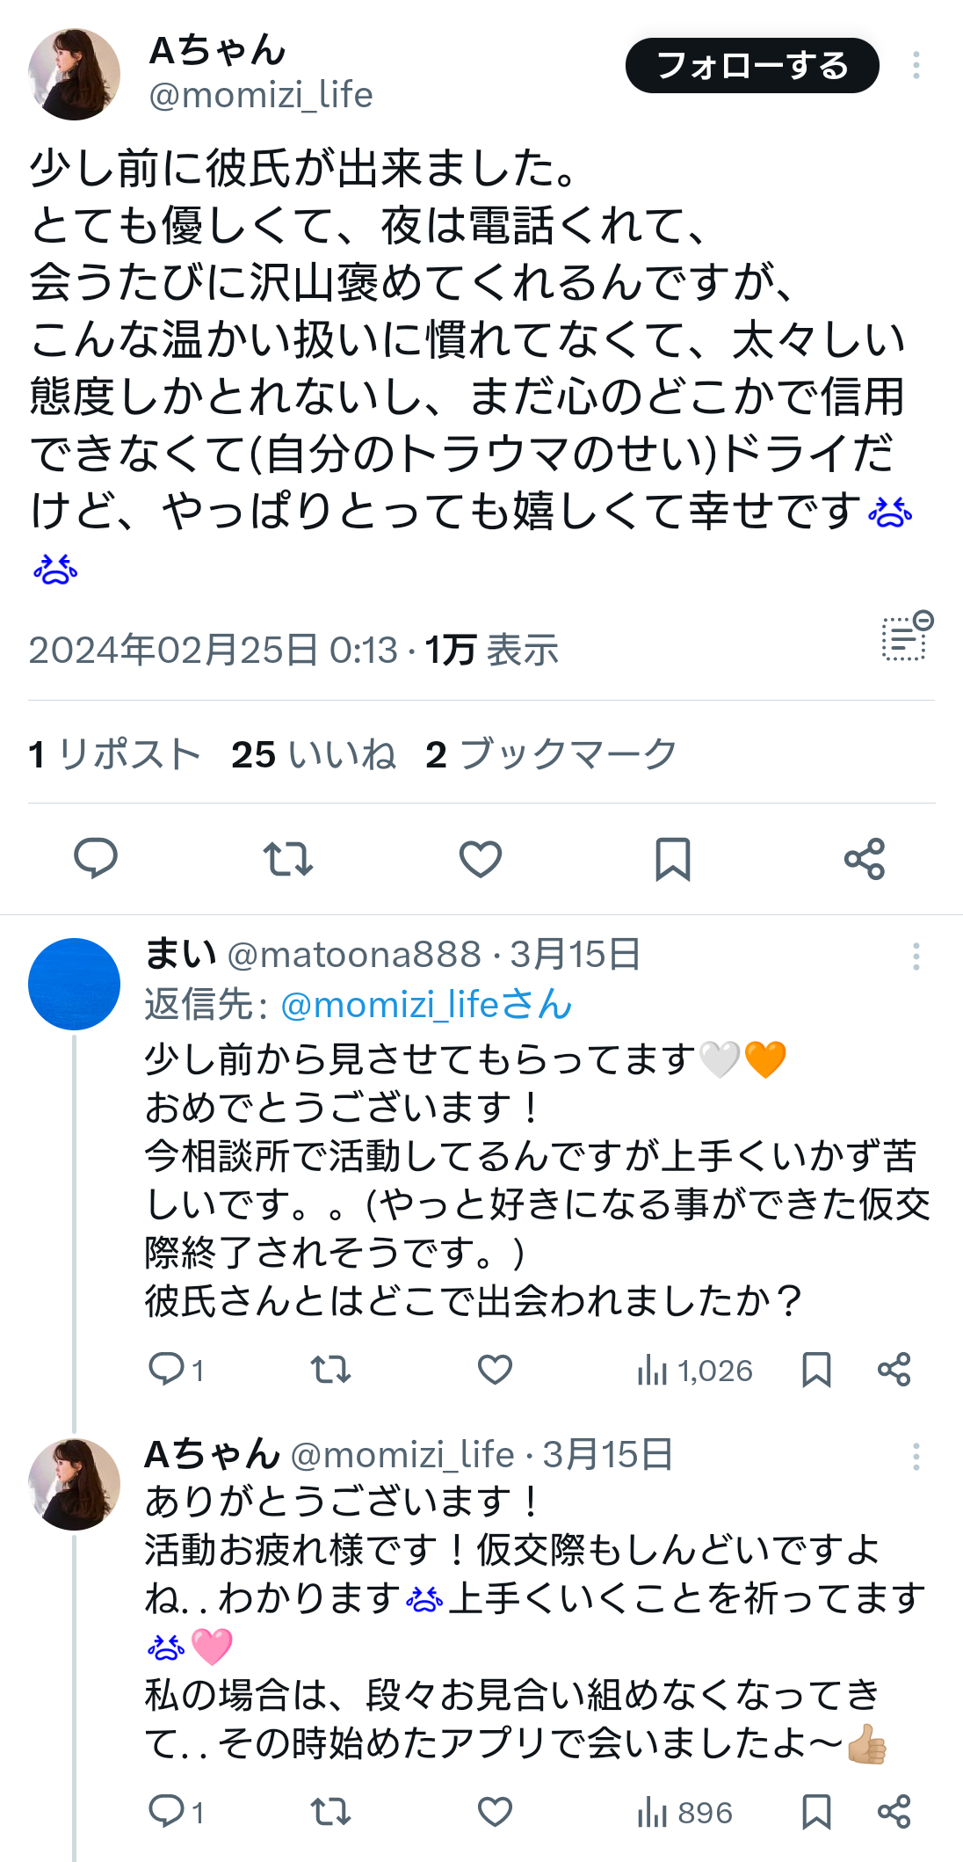Open the reader view icon beside timestamp

(x=908, y=636)
